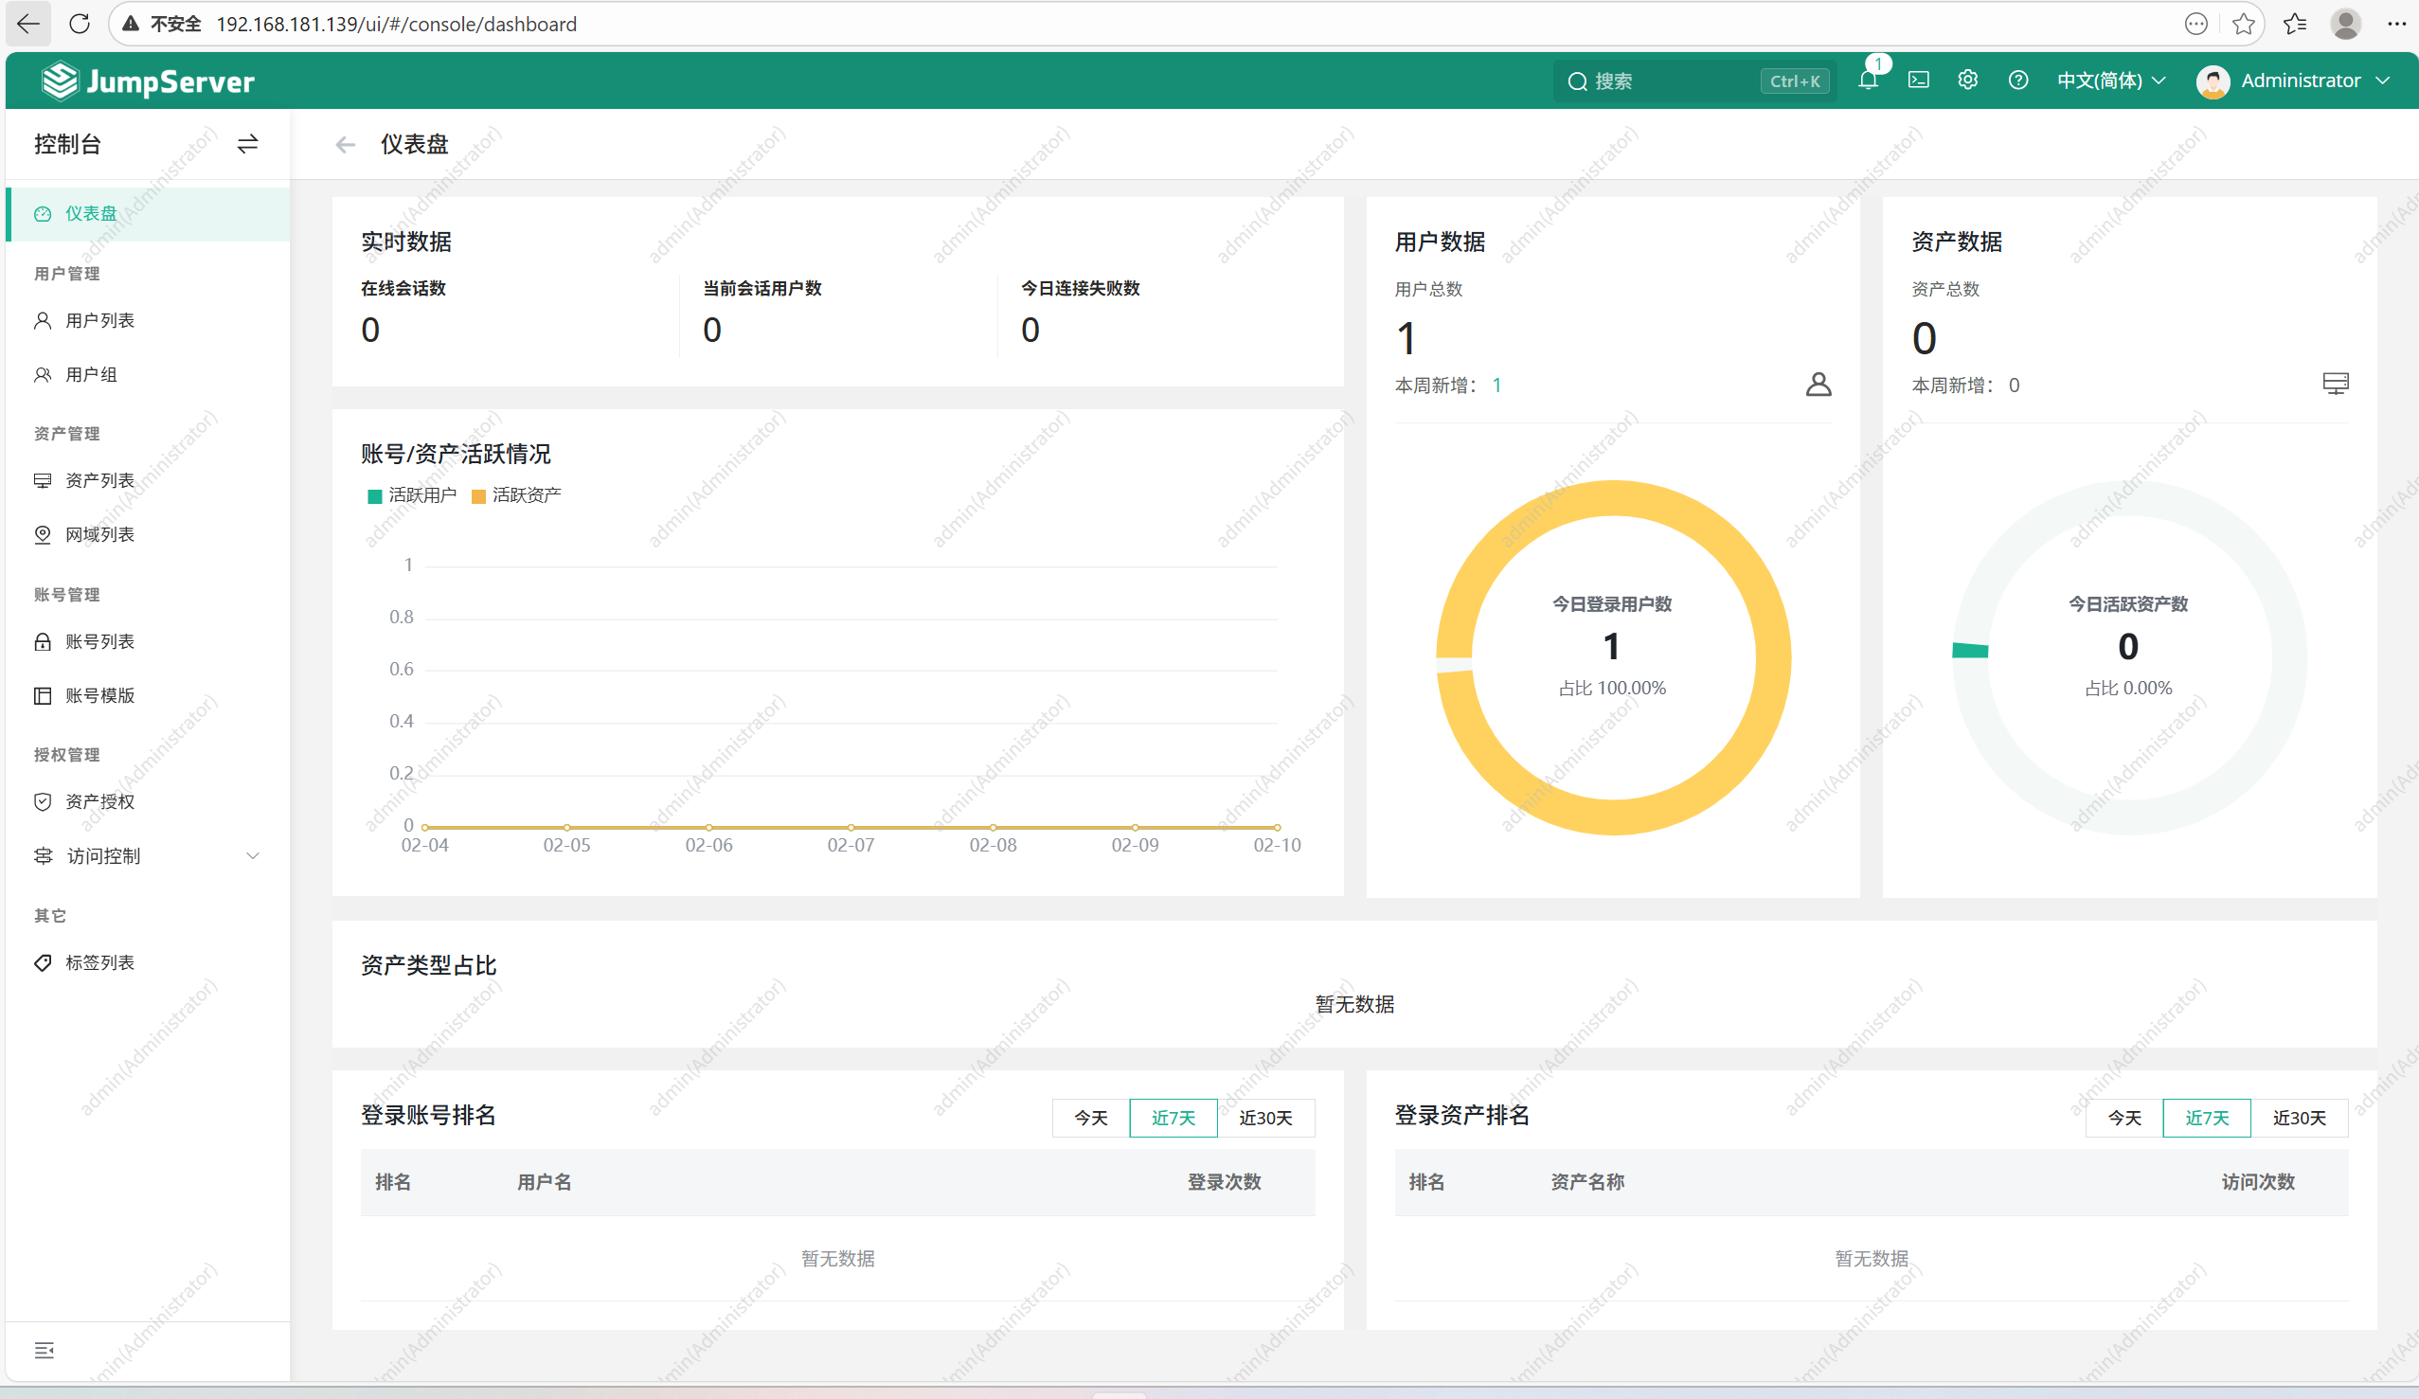
Task: Click the console view switch icon
Action: [x=247, y=144]
